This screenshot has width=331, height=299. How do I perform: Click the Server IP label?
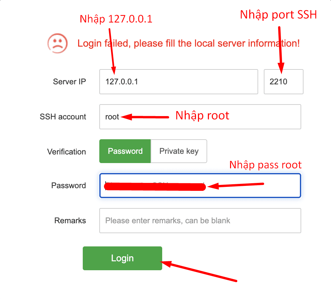[x=69, y=82]
